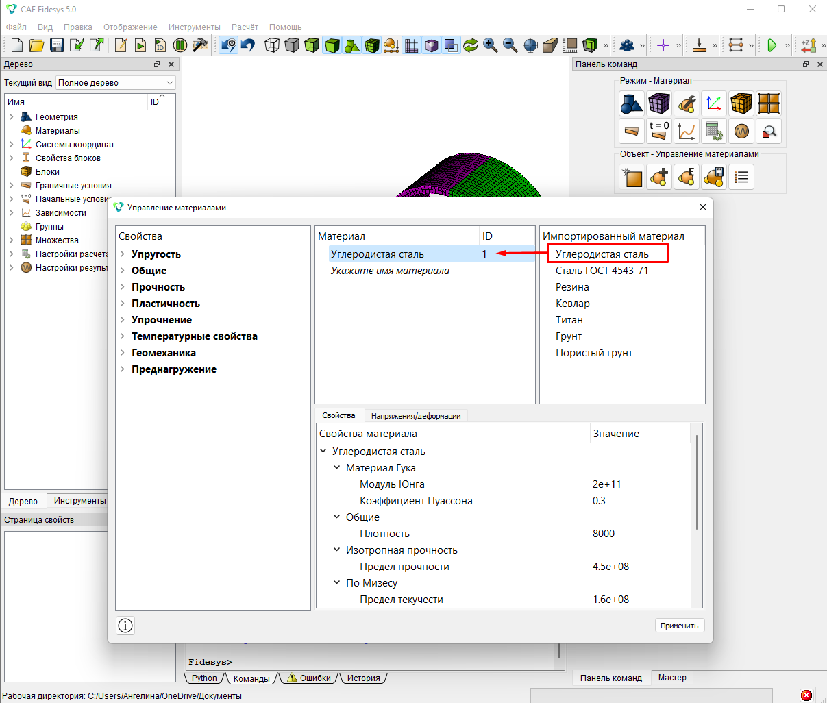Click the red error indicator in status bar

pos(806,695)
